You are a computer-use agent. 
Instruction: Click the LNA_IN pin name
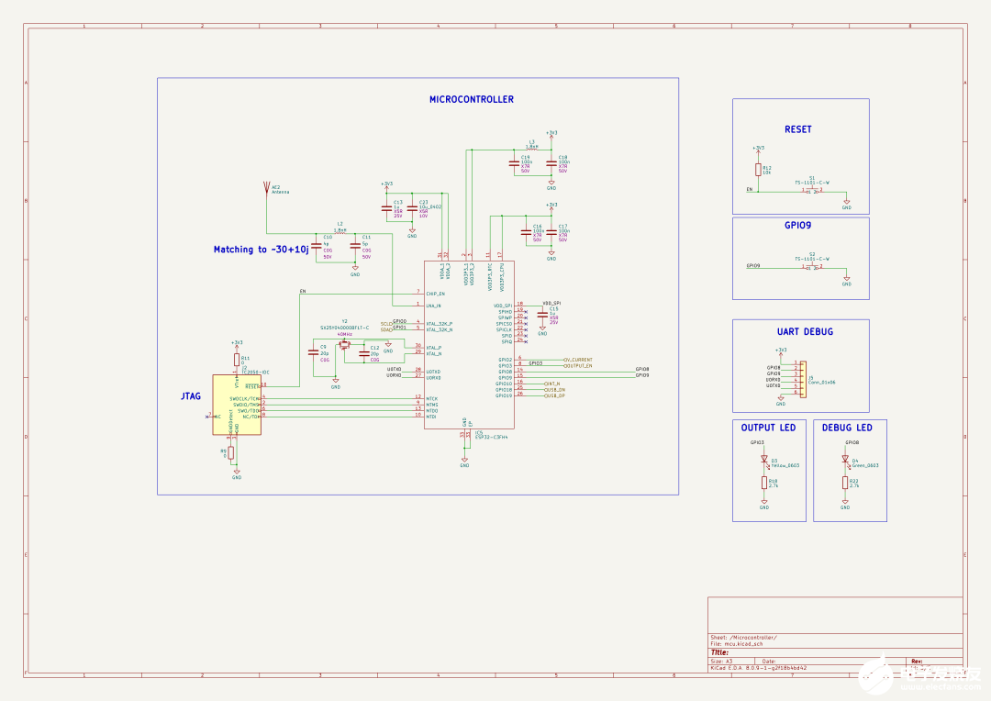(433, 306)
